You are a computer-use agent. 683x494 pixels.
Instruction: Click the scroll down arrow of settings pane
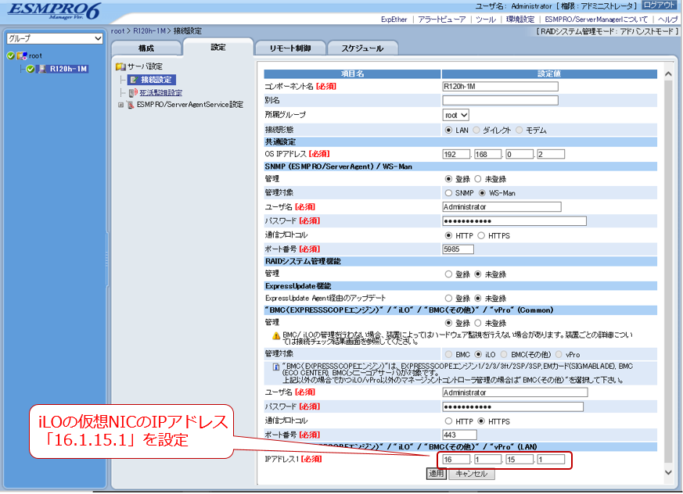[668, 473]
